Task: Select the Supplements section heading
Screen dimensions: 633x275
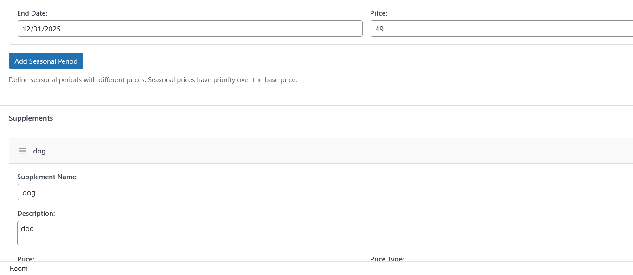Action: tap(31, 118)
